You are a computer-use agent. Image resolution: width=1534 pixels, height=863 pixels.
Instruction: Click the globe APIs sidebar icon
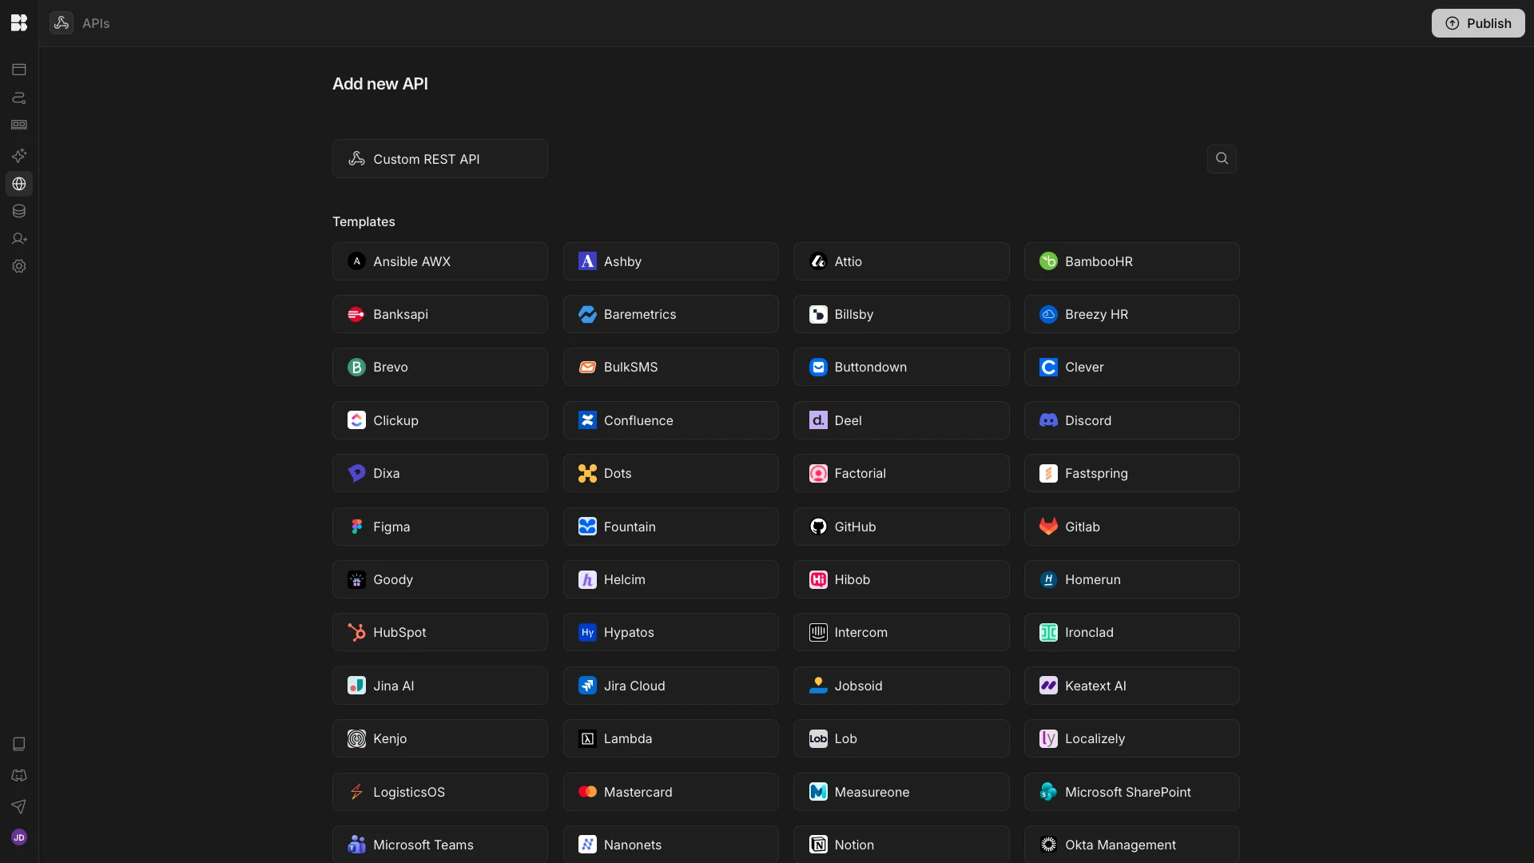19,184
